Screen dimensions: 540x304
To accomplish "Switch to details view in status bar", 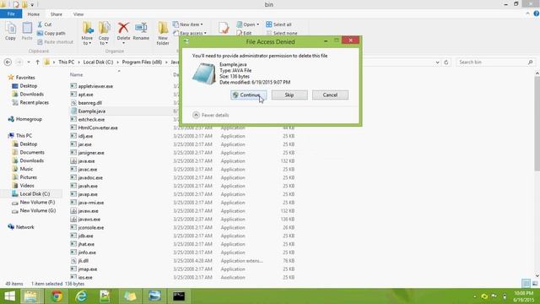I will coord(526,284).
